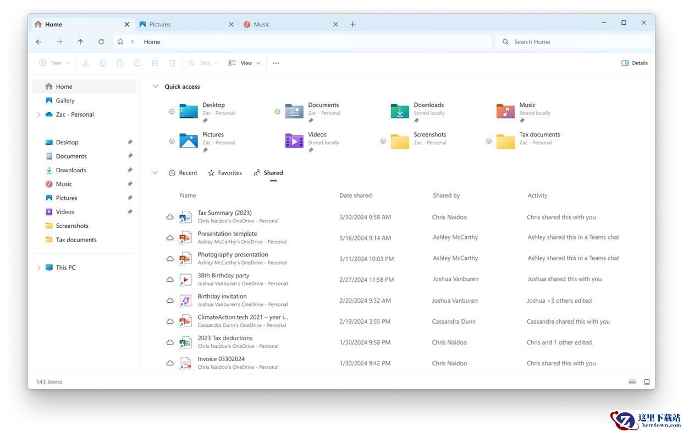Open the New dropdown in toolbar
683x431 pixels.
(x=54, y=63)
